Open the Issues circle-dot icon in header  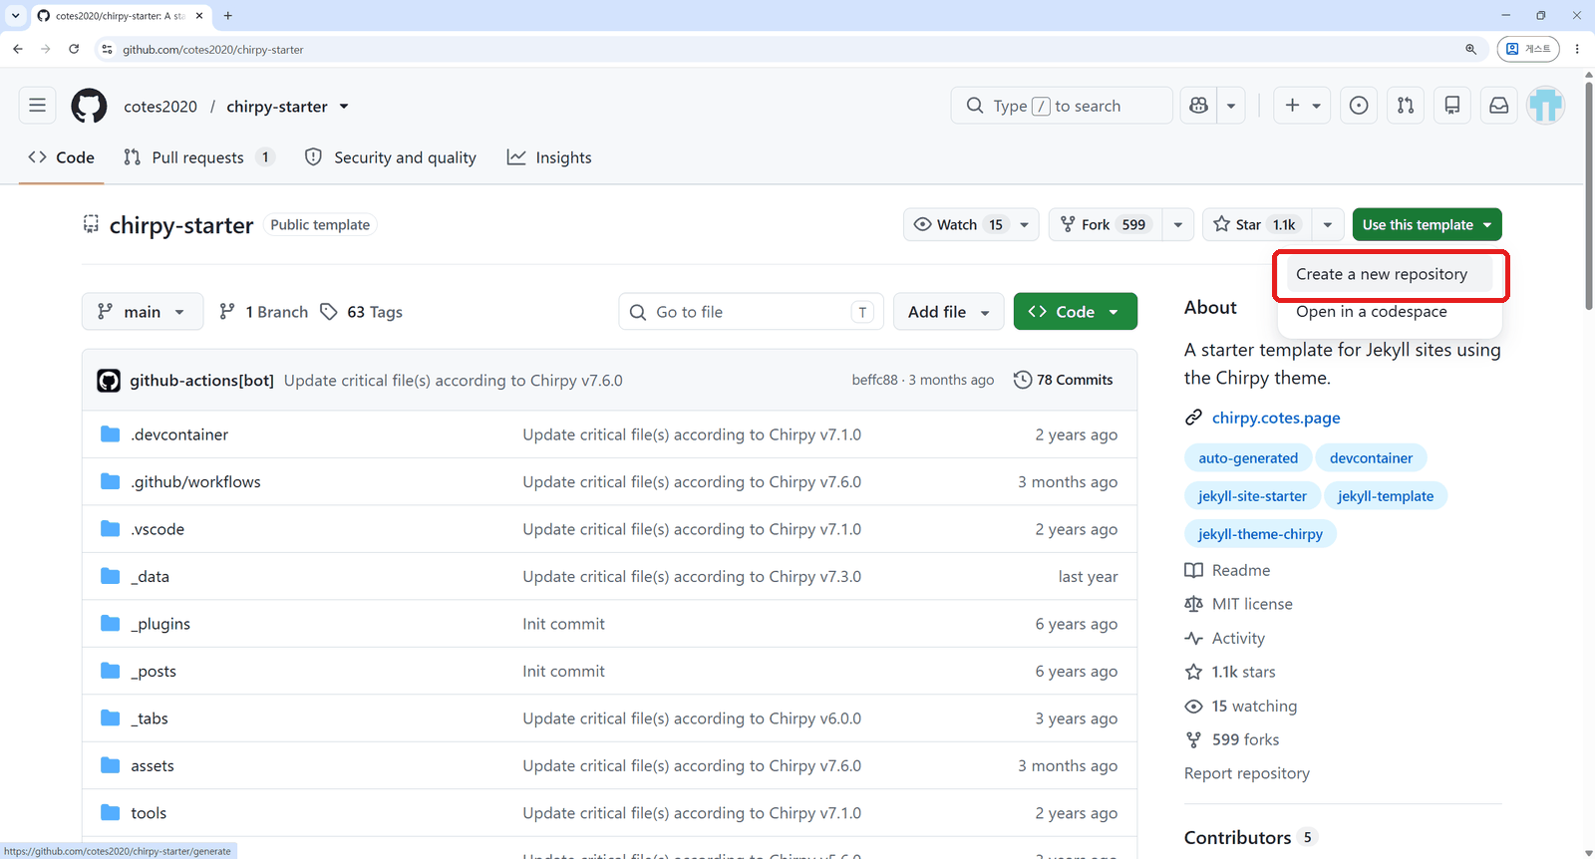tap(1359, 106)
